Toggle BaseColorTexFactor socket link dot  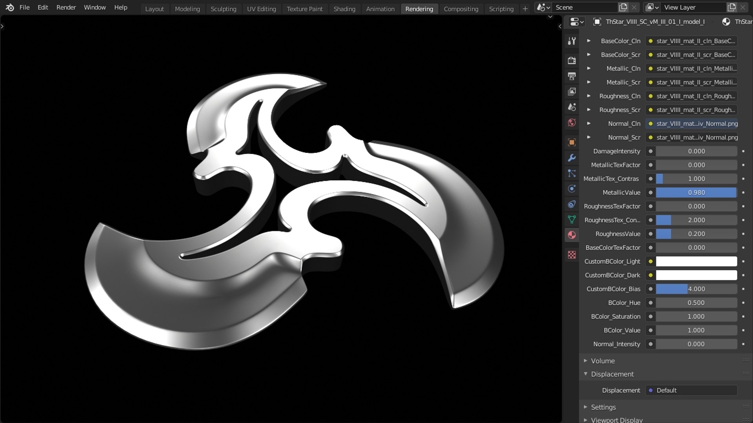click(651, 248)
